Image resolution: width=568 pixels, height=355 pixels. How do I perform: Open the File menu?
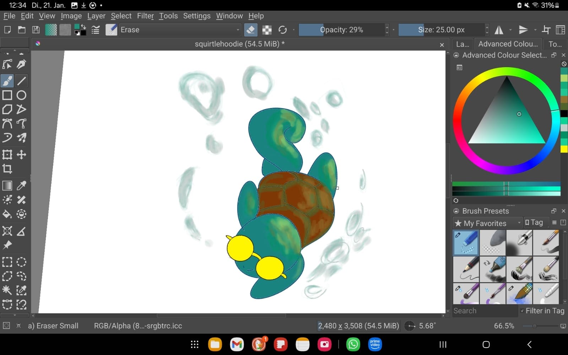coord(9,16)
